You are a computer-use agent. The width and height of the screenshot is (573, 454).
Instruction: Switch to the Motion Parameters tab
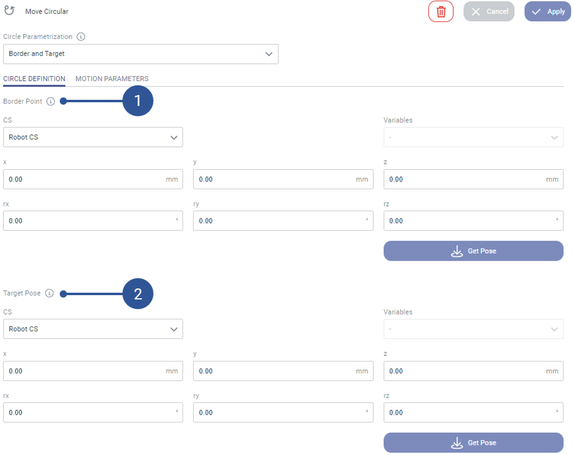pos(112,79)
